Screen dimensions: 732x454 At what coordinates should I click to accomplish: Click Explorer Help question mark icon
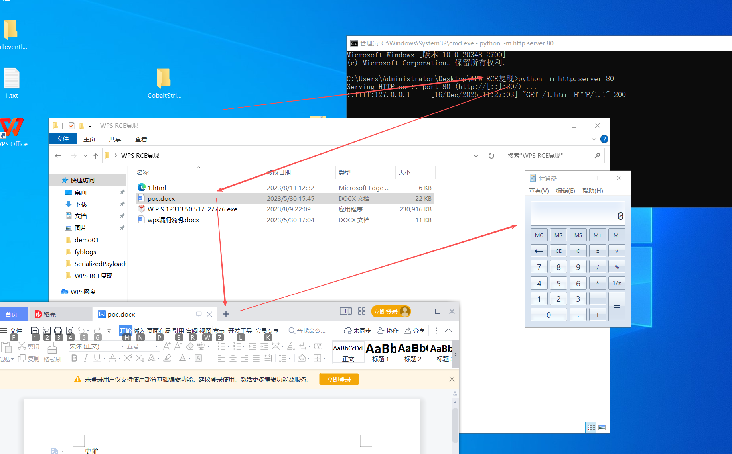tap(604, 139)
